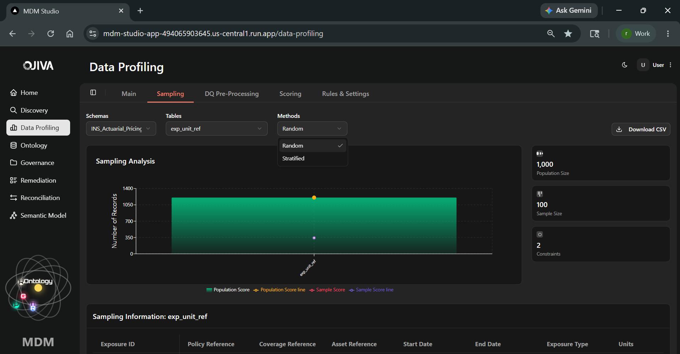Open Work profile button
This screenshot has width=680, height=354.
pyautogui.click(x=636, y=34)
